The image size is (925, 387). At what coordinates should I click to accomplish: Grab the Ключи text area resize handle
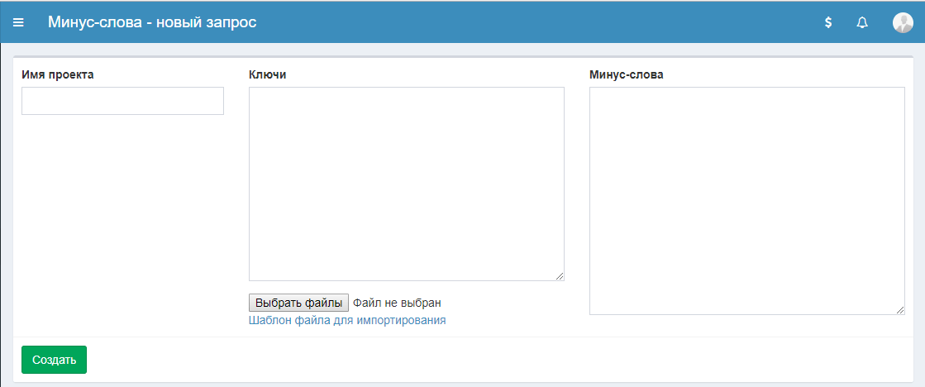(x=560, y=276)
